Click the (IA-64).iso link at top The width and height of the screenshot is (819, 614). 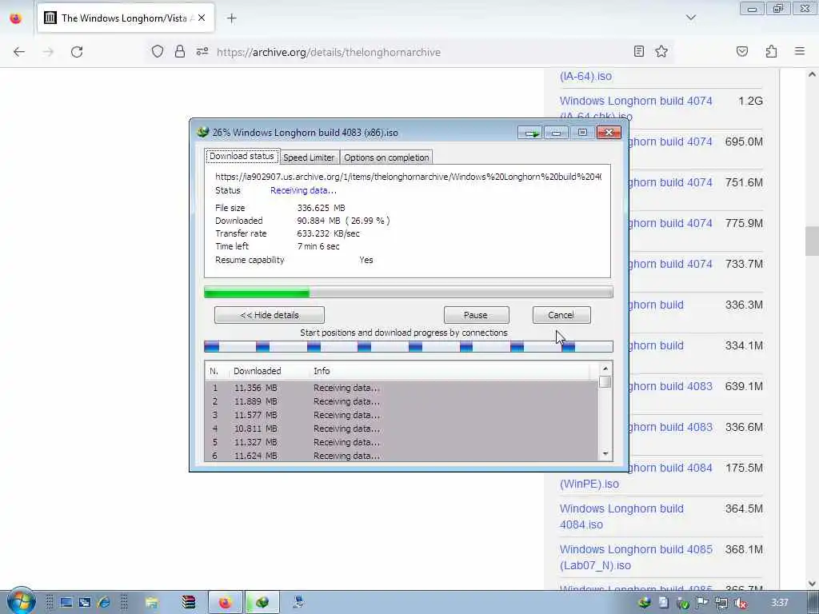click(x=585, y=76)
